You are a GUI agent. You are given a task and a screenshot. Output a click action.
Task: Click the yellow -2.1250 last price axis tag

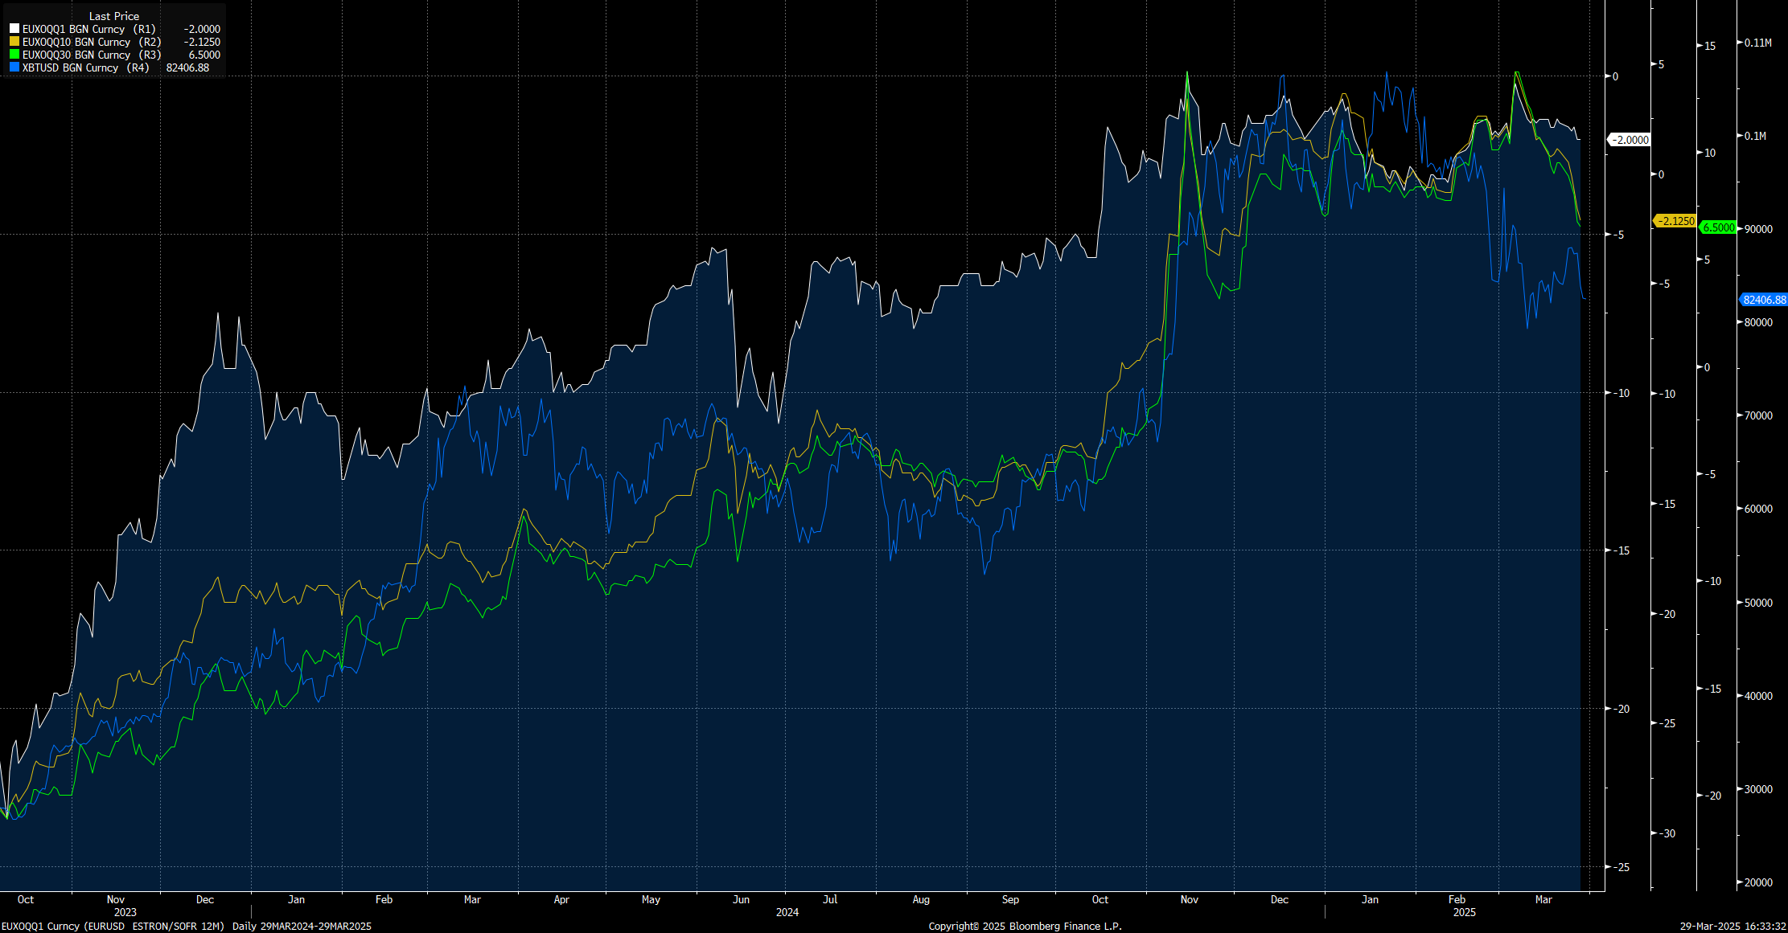(x=1676, y=221)
